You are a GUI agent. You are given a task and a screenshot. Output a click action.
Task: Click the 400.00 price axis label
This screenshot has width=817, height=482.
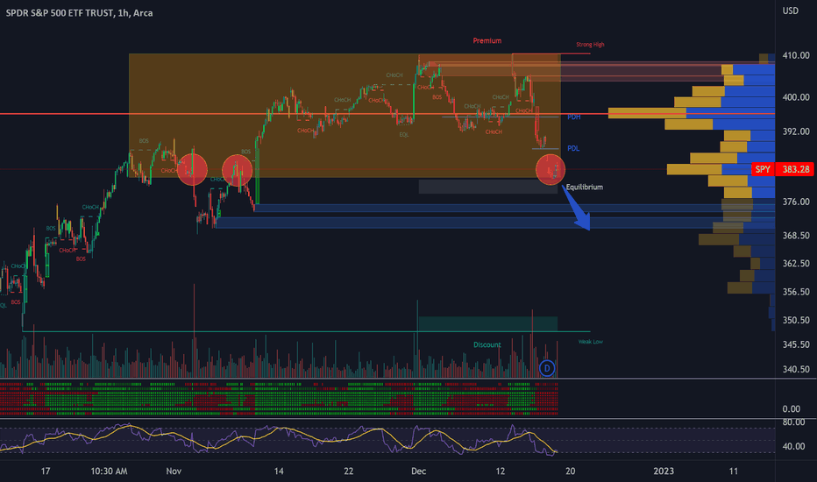tap(796, 97)
